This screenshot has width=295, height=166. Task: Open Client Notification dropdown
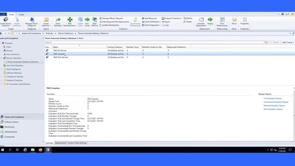(151, 22)
